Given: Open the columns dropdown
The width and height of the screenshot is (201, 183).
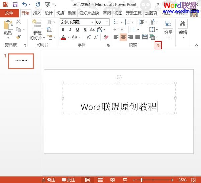Looking at the screenshot, I should tap(135, 30).
